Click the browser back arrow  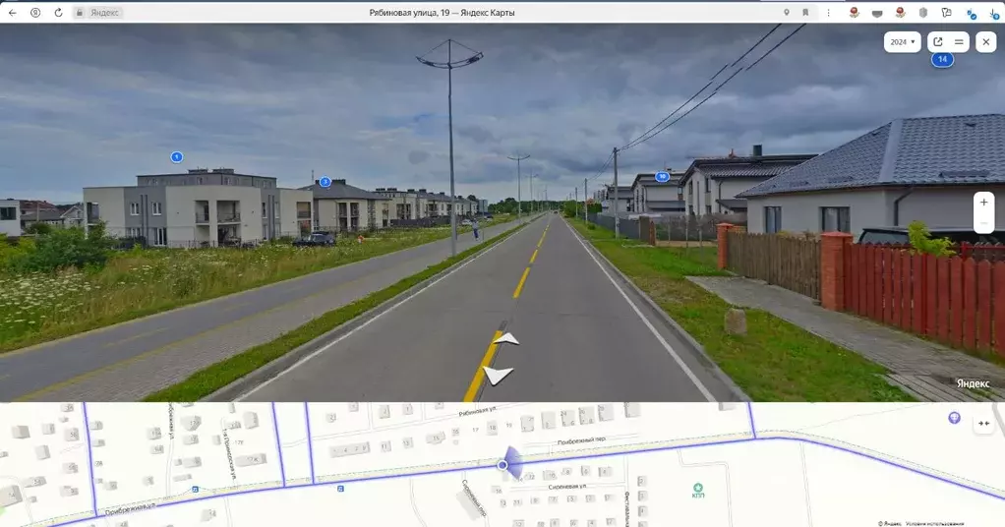pyautogui.click(x=13, y=13)
